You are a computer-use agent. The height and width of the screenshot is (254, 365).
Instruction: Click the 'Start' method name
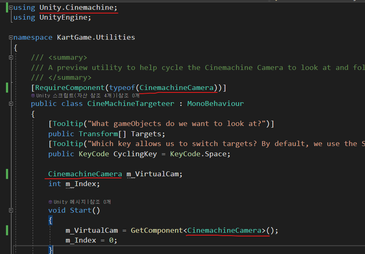point(81,210)
